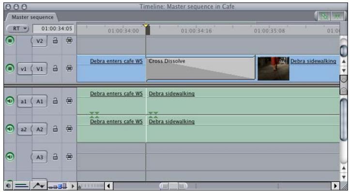Click the a2 source control
This screenshot has height=192, width=350.
tap(24, 129)
